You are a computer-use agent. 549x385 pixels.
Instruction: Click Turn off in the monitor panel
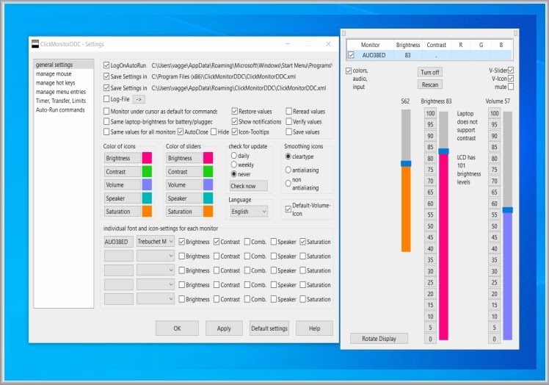(430, 72)
